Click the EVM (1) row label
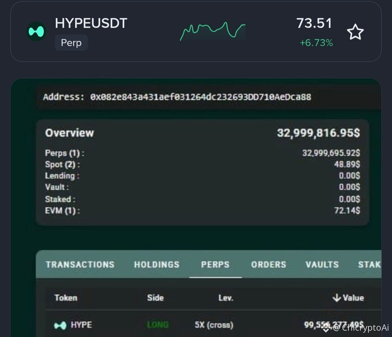The image size is (392, 337). point(62,211)
